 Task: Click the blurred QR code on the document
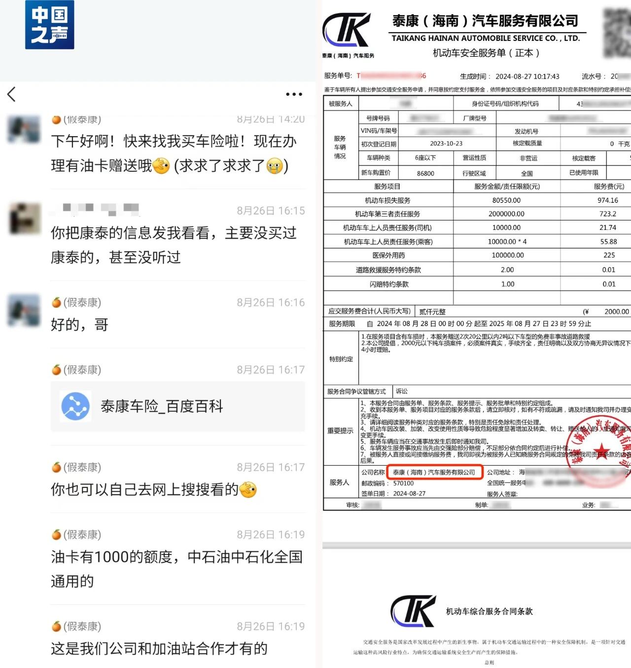click(617, 33)
